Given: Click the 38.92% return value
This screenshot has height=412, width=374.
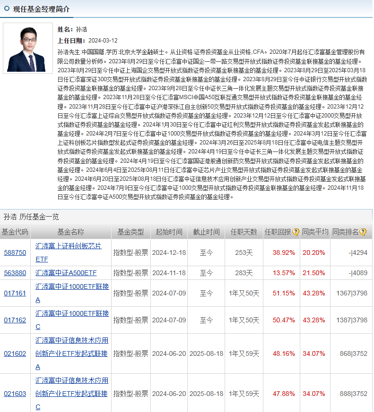Looking at the screenshot, I should 284,252.
